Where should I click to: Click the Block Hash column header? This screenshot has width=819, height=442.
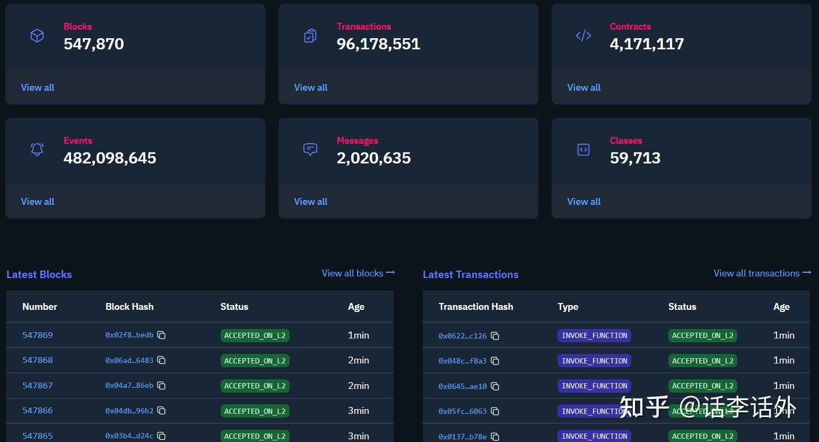pyautogui.click(x=129, y=307)
